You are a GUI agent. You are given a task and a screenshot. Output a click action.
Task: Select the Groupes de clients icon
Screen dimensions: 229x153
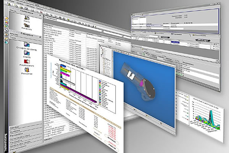(26, 49)
